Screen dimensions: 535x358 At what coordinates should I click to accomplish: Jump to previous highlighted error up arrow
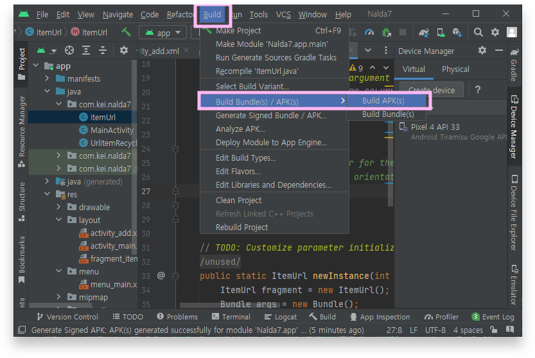373,67
